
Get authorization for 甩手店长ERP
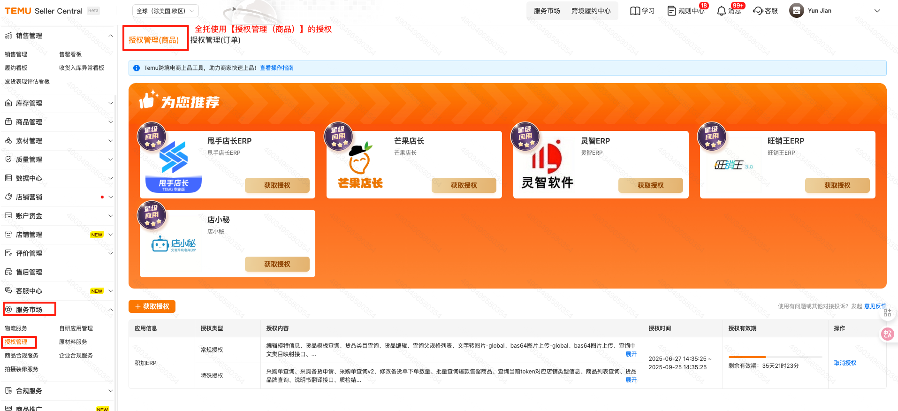click(x=277, y=185)
